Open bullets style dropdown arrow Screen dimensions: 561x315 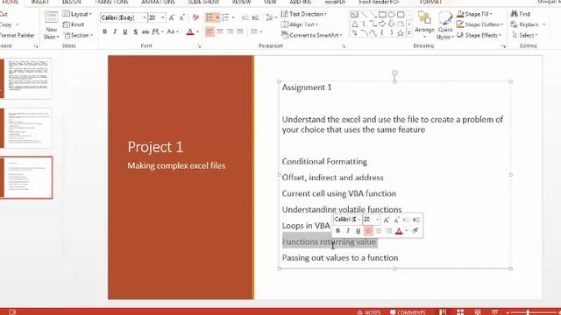[x=217, y=17]
